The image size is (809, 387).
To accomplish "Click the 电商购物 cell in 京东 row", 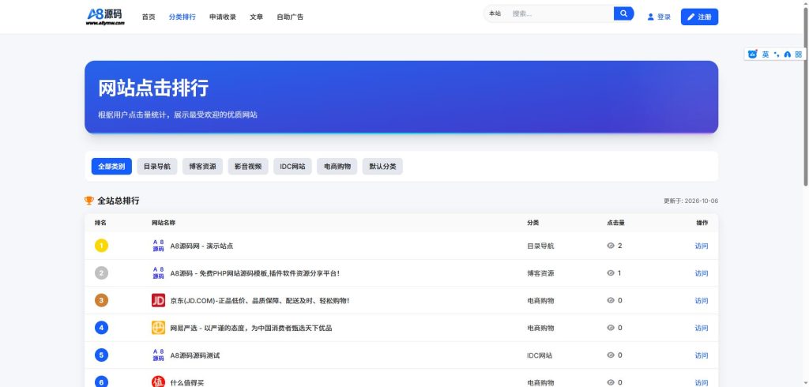I will click(x=540, y=301).
